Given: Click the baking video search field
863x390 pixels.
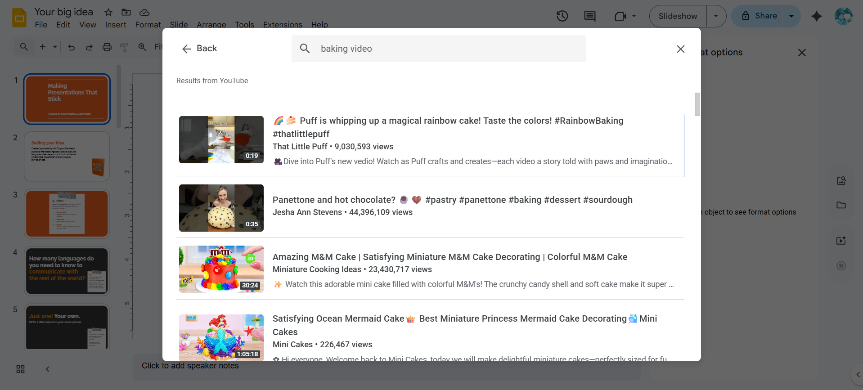Looking at the screenshot, I should click(439, 49).
